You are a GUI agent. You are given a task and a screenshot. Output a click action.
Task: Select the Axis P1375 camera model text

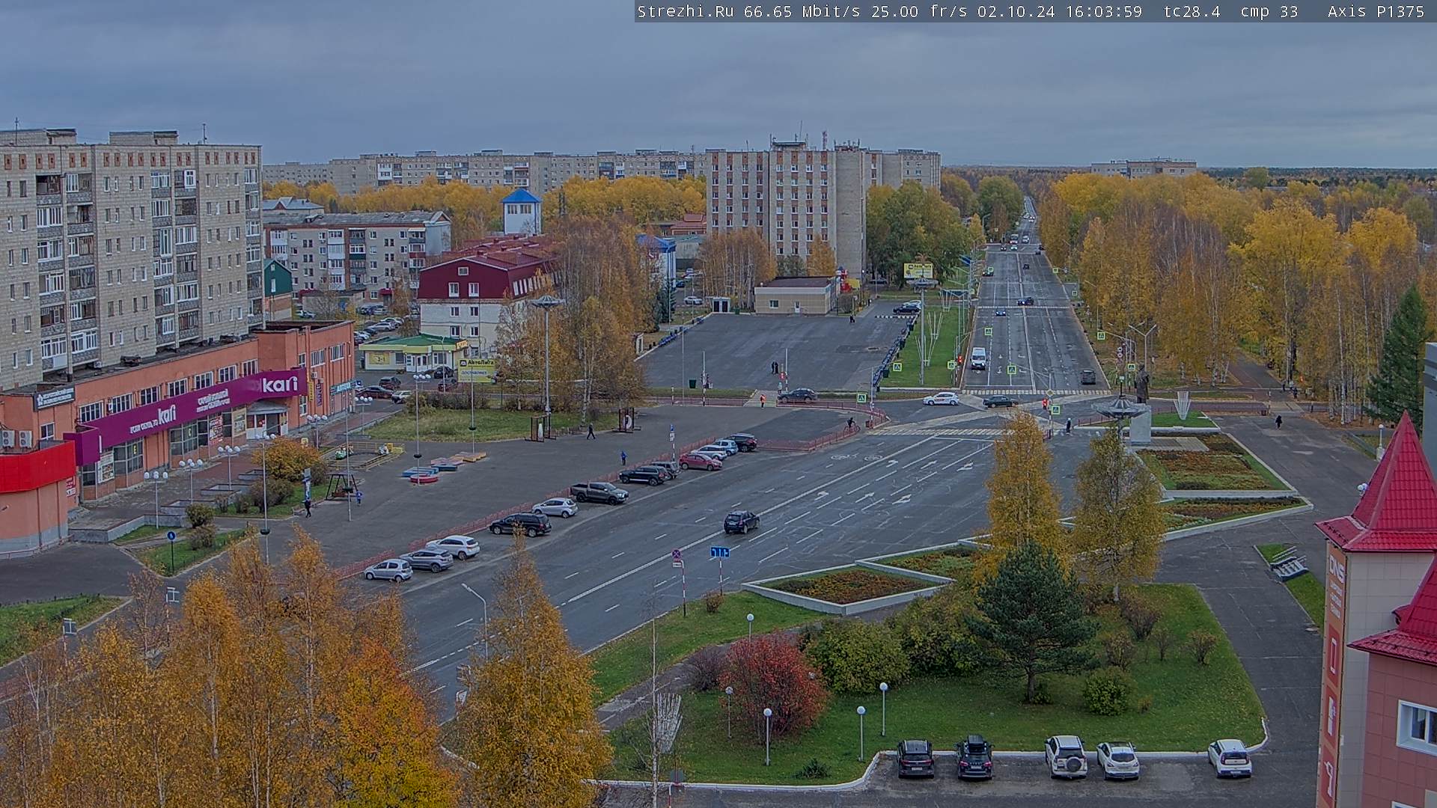pyautogui.click(x=1376, y=11)
